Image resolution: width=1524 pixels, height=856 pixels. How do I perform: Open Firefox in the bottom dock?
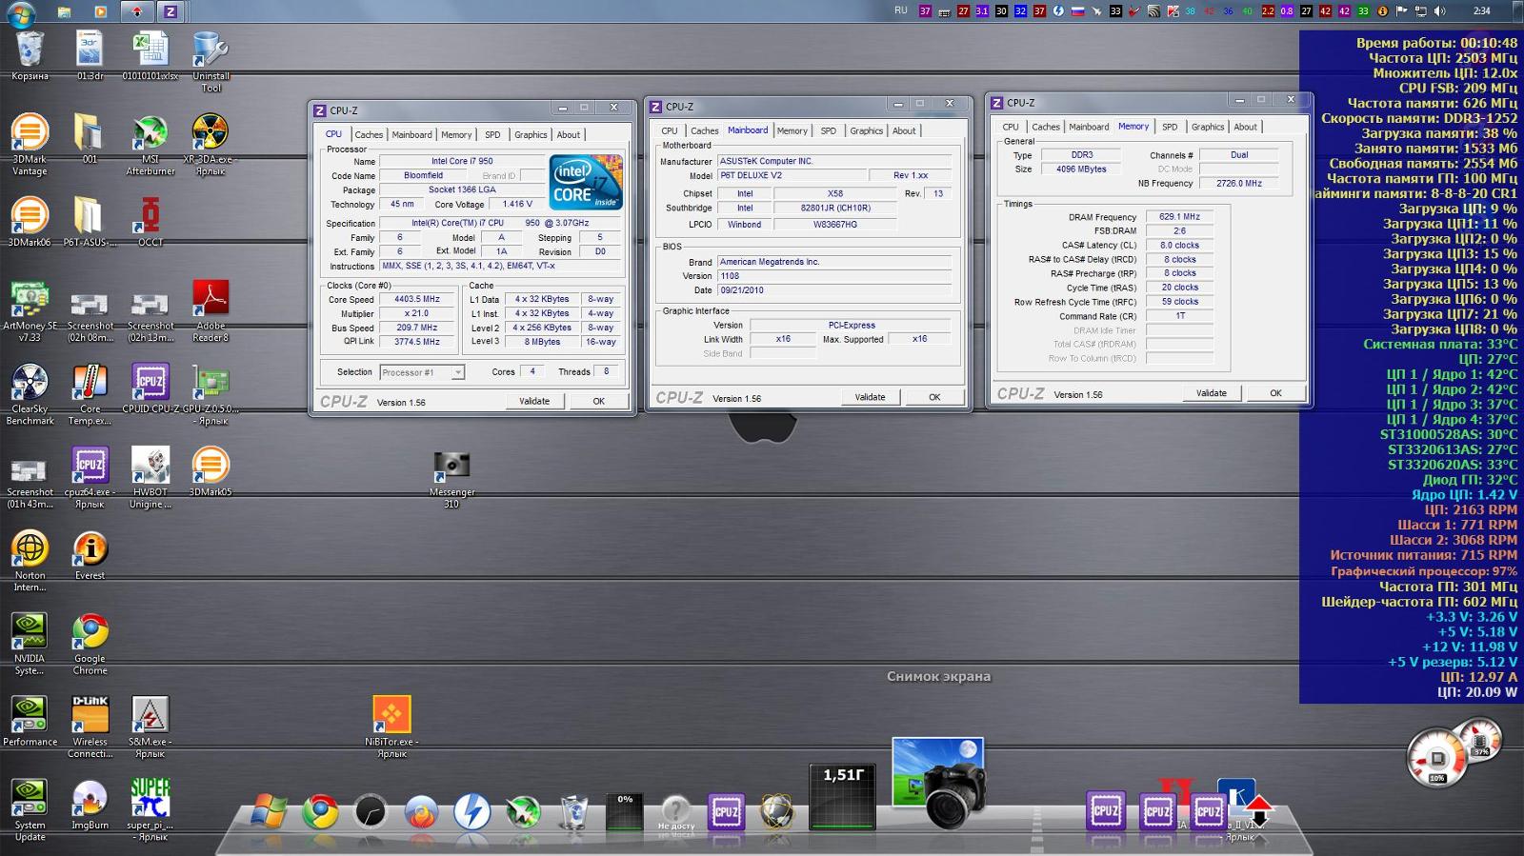pos(421,812)
